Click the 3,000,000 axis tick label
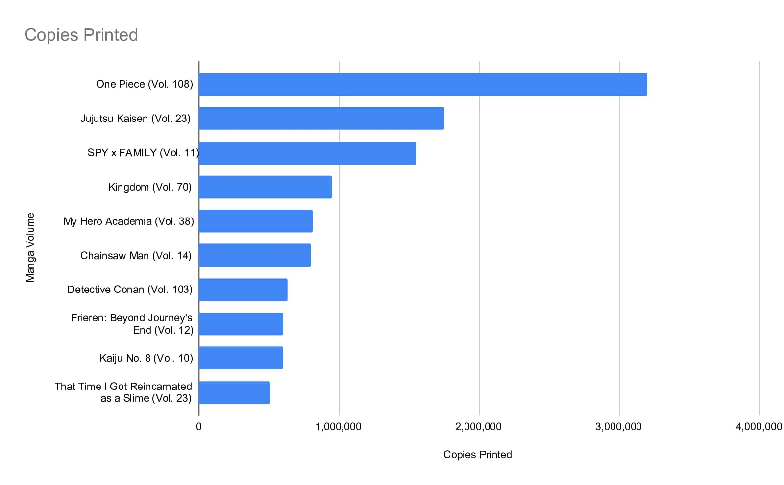 click(618, 427)
